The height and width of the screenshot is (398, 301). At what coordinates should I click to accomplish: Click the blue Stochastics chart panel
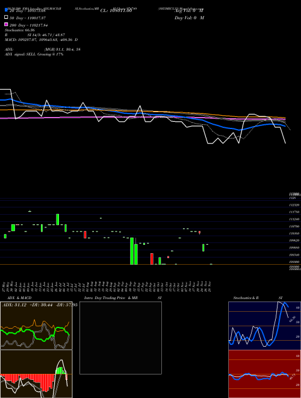click(x=264, y=326)
